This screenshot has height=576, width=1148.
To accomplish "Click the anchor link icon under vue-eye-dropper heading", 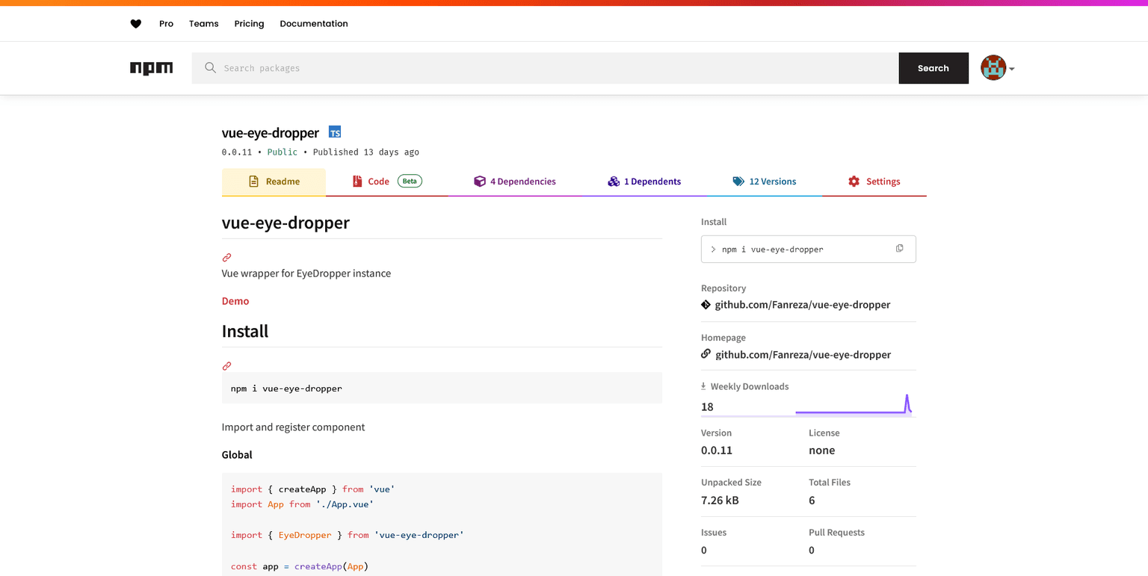I will point(226,257).
